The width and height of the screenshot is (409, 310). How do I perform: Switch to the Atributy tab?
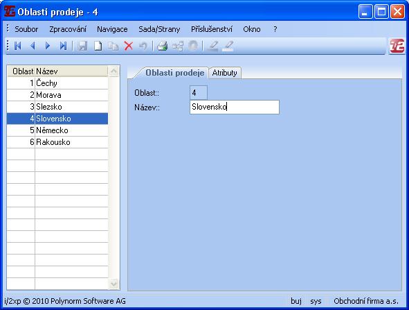(x=225, y=73)
